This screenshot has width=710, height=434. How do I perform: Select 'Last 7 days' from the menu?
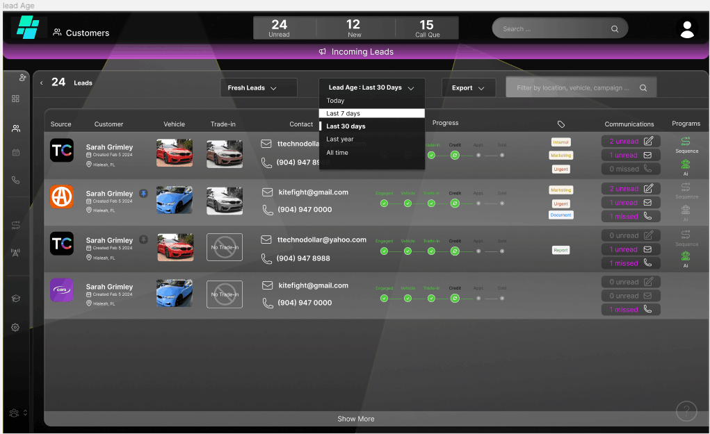[x=371, y=113]
